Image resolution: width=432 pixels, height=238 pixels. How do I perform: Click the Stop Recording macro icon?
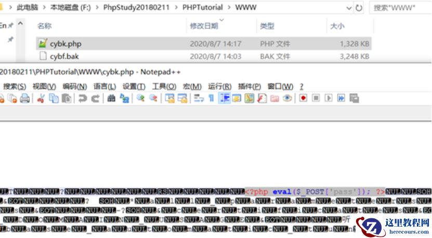coord(316,98)
